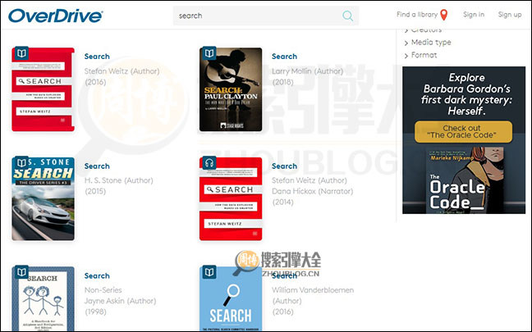Click ebook badge on H. S. Stone cover
The width and height of the screenshot is (532, 332).
[x=21, y=164]
